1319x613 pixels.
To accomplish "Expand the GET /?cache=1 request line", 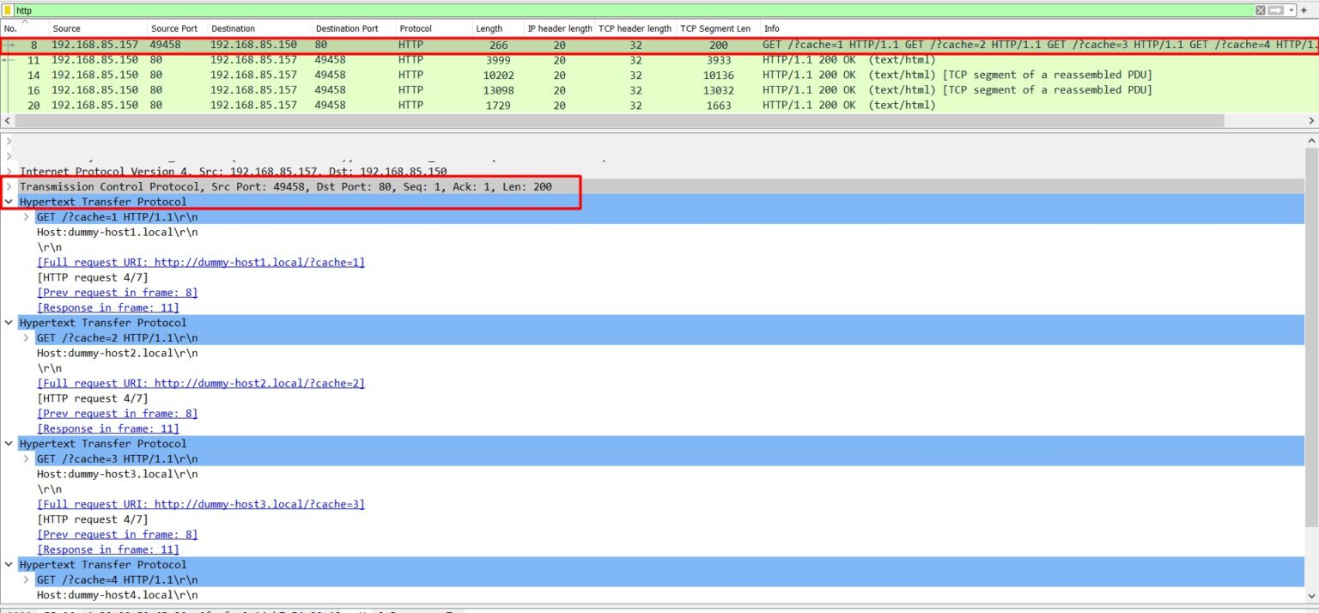I will [x=25, y=216].
